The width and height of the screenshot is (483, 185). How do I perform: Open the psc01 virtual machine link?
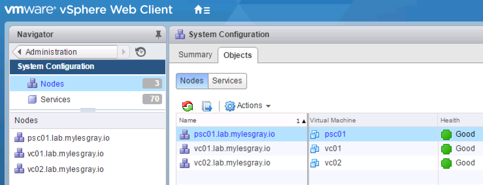(335, 134)
